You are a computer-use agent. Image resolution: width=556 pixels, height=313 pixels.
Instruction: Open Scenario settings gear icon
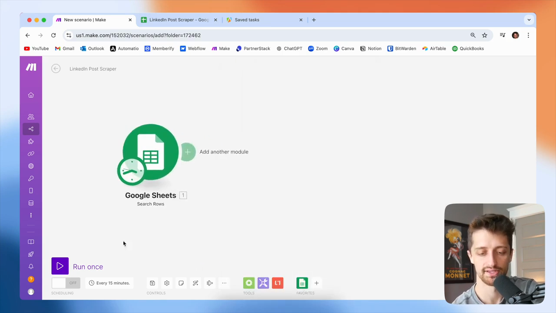(x=167, y=283)
